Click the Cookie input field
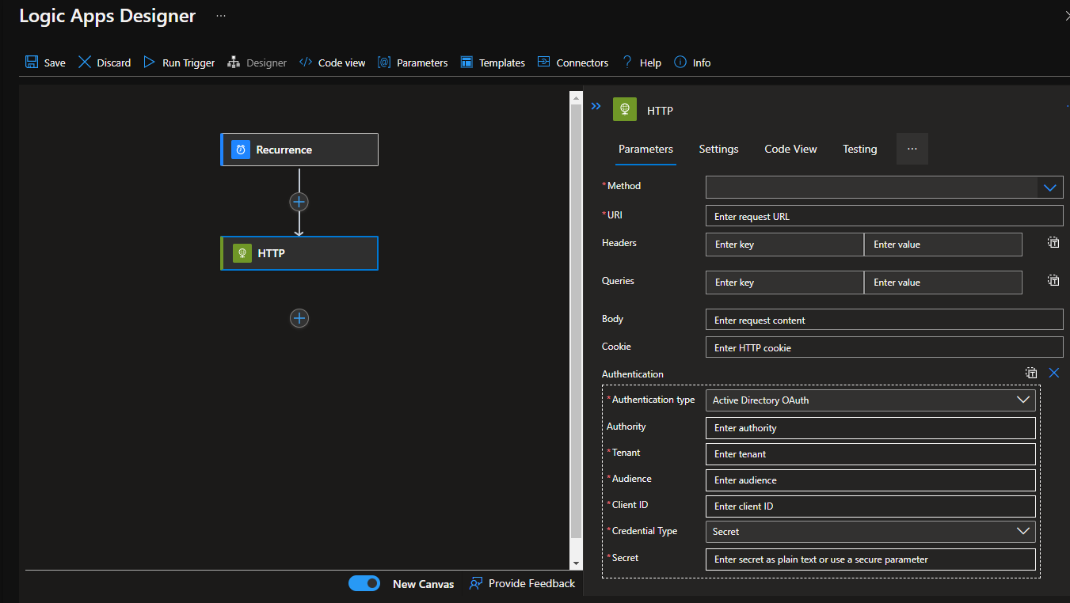 point(884,347)
